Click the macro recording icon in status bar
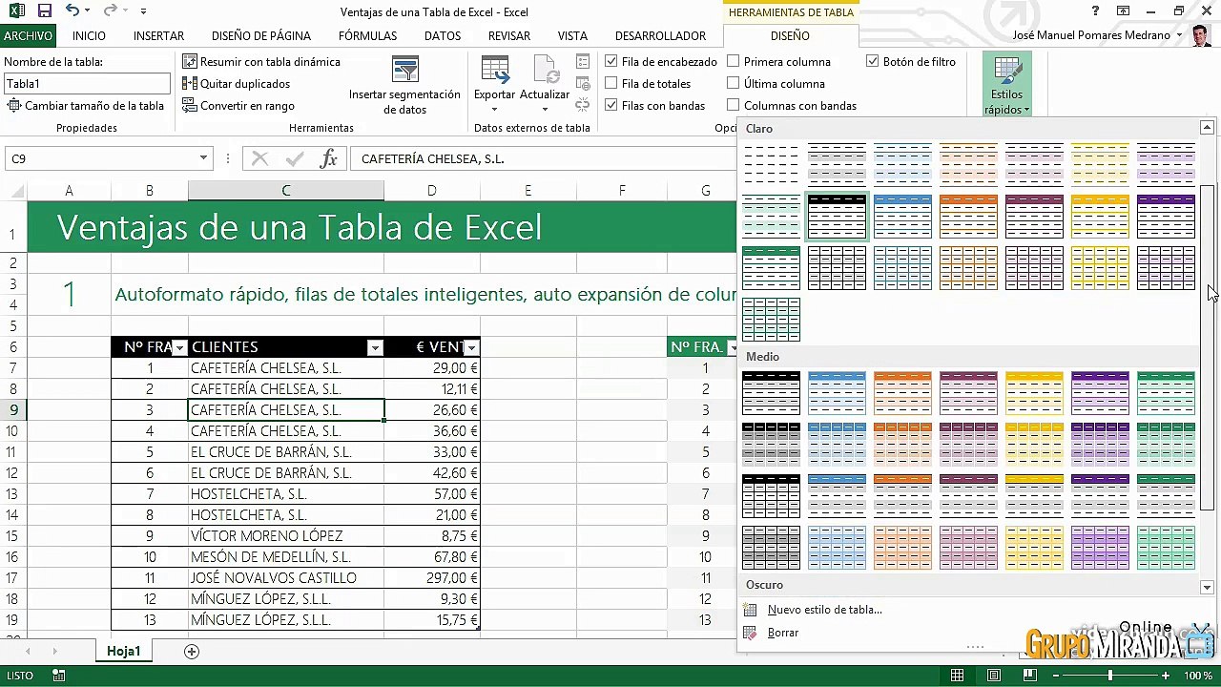1221x687 pixels. [x=59, y=676]
